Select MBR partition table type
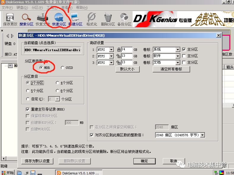Viewport: 234px width, 175px height. 45,68
